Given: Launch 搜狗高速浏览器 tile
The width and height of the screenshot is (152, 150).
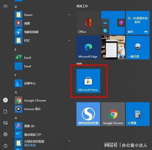Looking at the screenshot, I should [x=88, y=114].
